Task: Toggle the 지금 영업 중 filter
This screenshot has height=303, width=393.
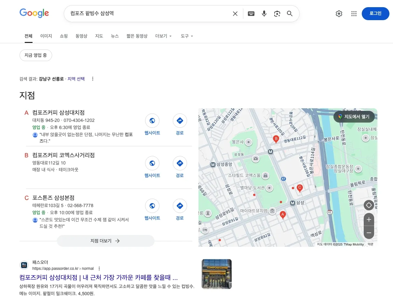Action: tap(36, 55)
